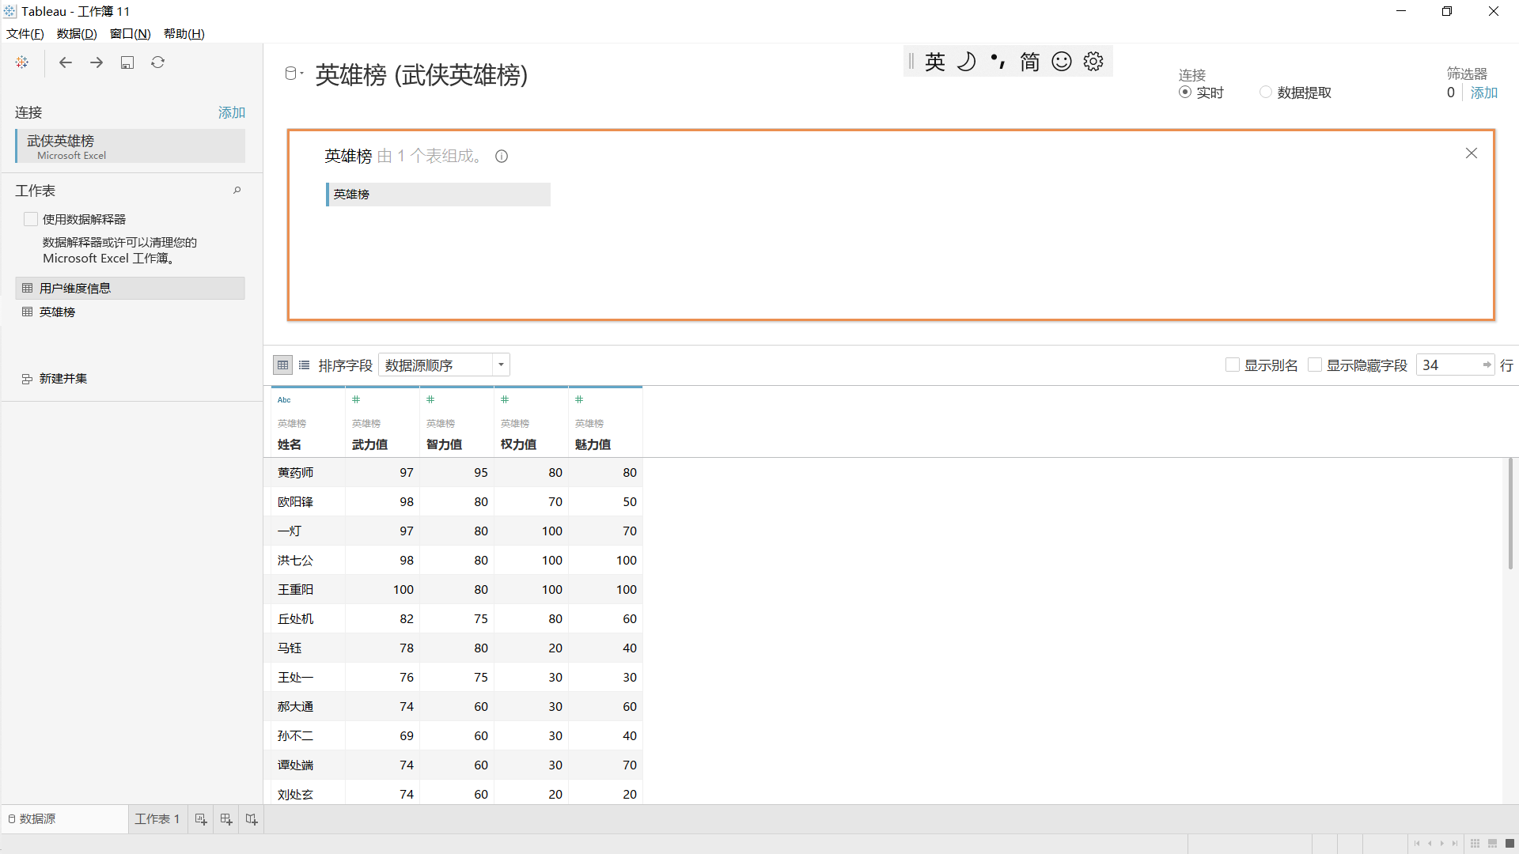Add a new dashboard tab icon
This screenshot has width=1519, height=854.
(x=226, y=819)
